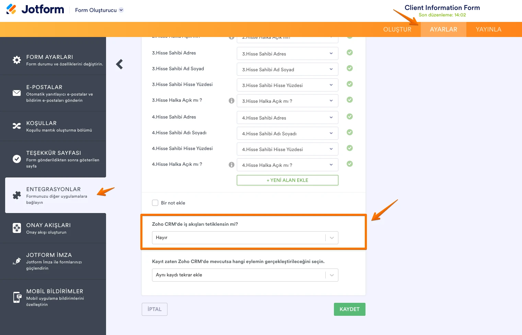This screenshot has height=335, width=522.
Task: Click green check beside 4.Hisse Sahibi Adres mapping
Action: tap(350, 116)
